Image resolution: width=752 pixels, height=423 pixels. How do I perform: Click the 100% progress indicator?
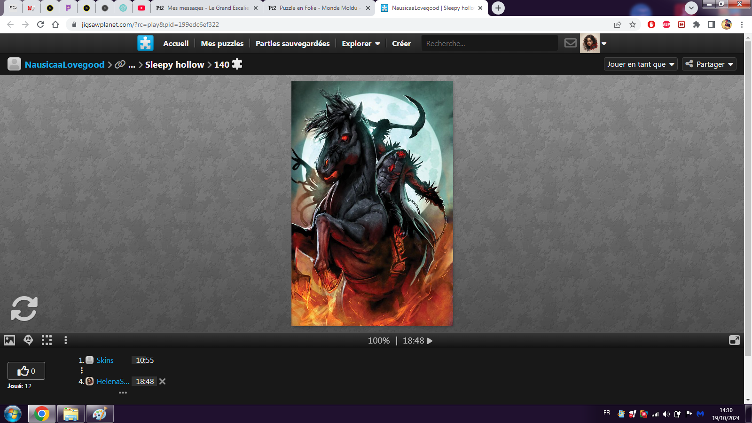[x=379, y=341]
